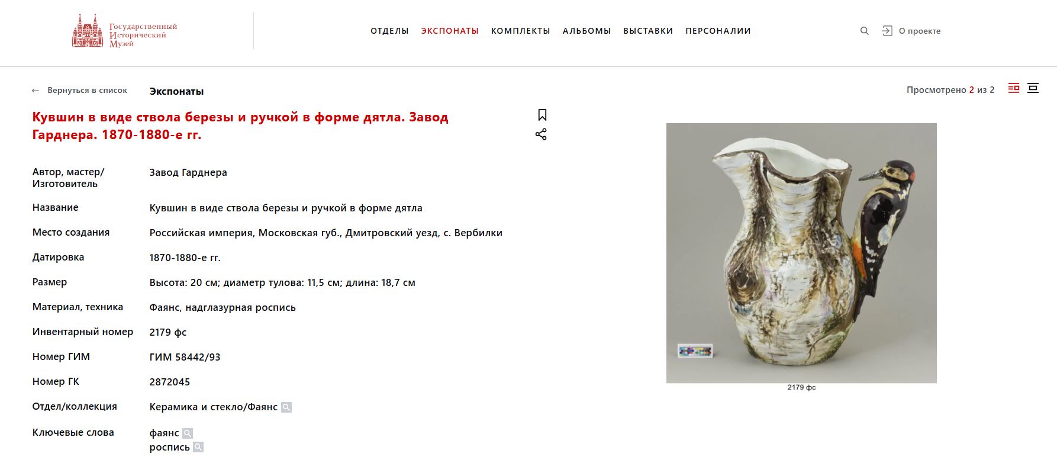
Task: Search by Керамика и стекло/Фаянс magnifier icon
Action: click(x=286, y=407)
